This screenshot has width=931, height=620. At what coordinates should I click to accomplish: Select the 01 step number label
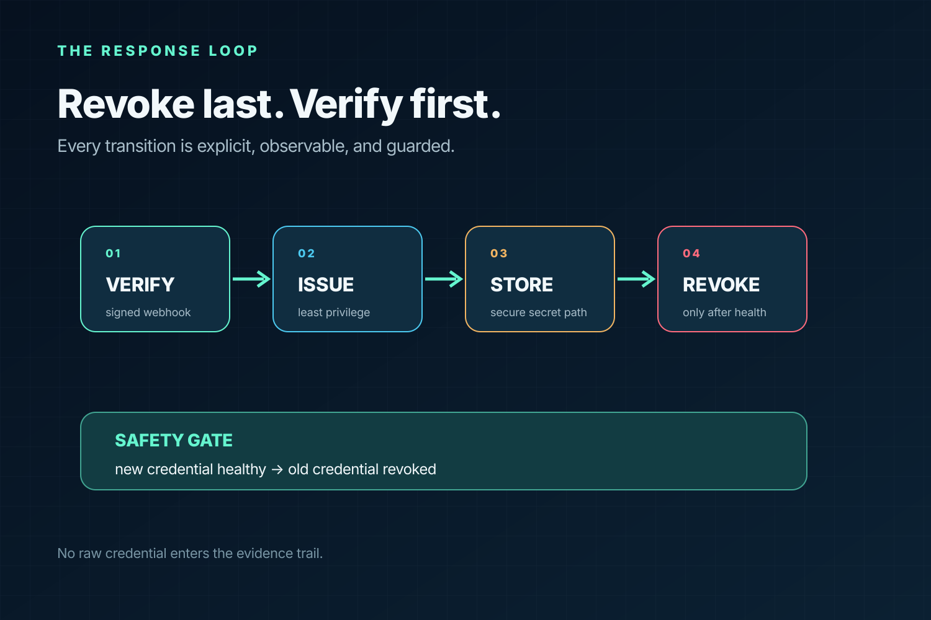tap(113, 254)
